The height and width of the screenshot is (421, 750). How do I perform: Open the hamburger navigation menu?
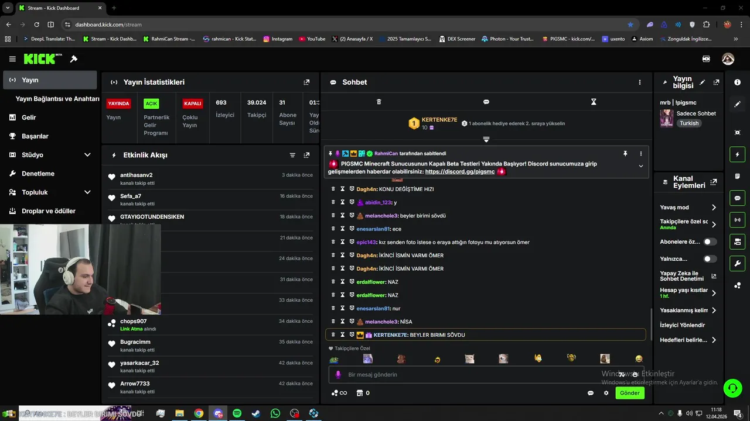(12, 59)
